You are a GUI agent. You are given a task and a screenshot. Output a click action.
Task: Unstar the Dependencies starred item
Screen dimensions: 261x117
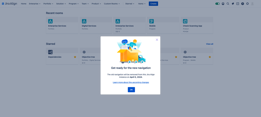point(75,57)
